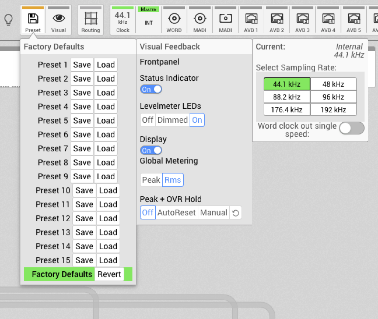The width and height of the screenshot is (378, 319).
Task: Toggle the Display switch off
Action: tap(151, 151)
